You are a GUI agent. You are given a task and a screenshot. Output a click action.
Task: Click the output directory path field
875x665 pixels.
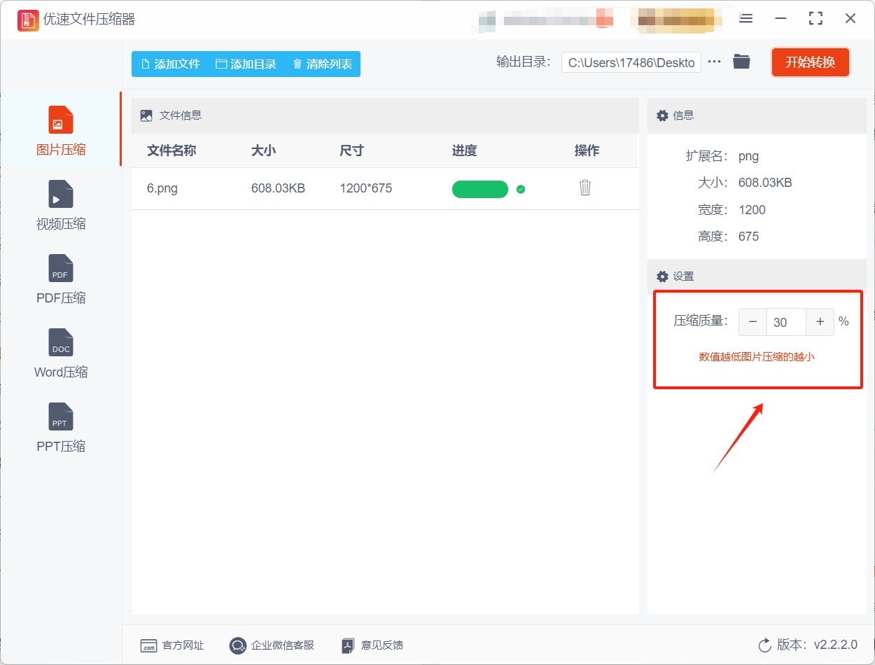tap(631, 63)
